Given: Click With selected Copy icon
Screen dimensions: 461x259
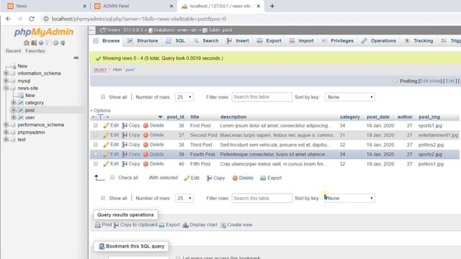Looking at the screenshot, I should pyautogui.click(x=210, y=178).
